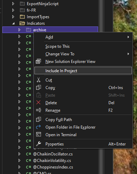137x174 pixels.
Task: Click the wrench Properties icon
Action: pyautogui.click(x=39, y=144)
